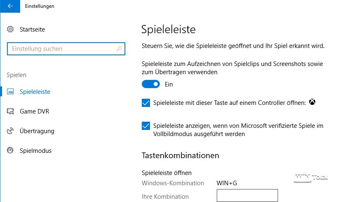Click the Ihre Kombination shortcut field
The width and height of the screenshot is (360, 202).
247,195
